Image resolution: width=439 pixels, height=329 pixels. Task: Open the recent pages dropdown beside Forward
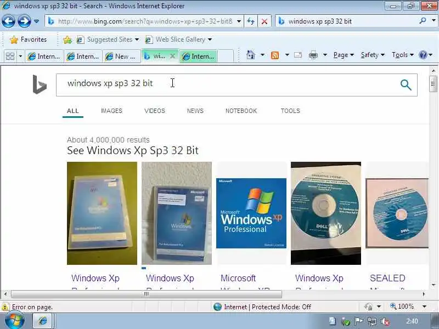(x=36, y=21)
